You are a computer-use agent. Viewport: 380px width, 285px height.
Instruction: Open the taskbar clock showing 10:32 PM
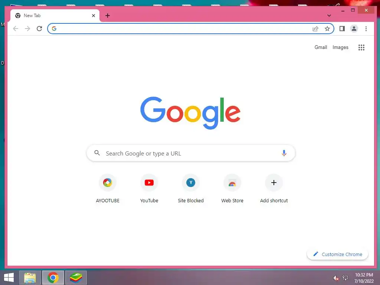[364, 278]
